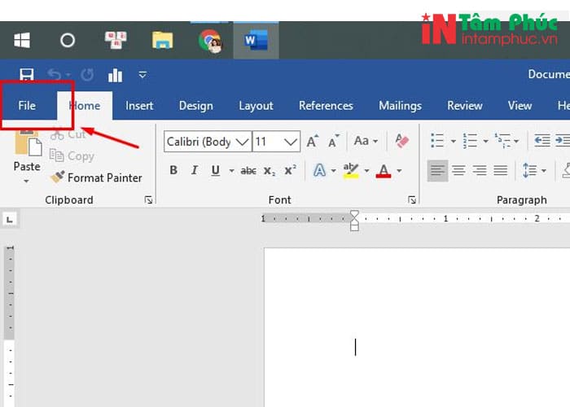
Task: Open the File tab
Action: [x=27, y=106]
